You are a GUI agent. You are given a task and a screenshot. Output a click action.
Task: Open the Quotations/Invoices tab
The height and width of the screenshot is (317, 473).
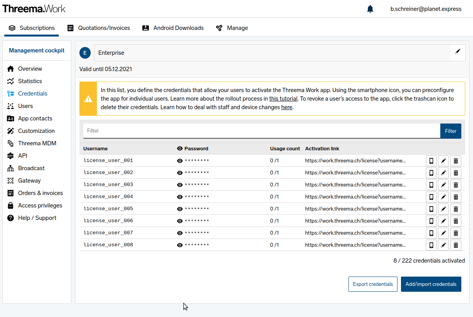click(x=98, y=28)
